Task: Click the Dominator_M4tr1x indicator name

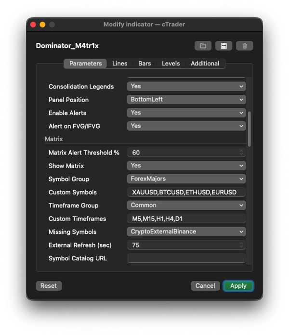Action: [x=67, y=46]
